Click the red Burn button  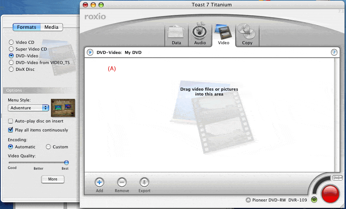click(x=330, y=194)
